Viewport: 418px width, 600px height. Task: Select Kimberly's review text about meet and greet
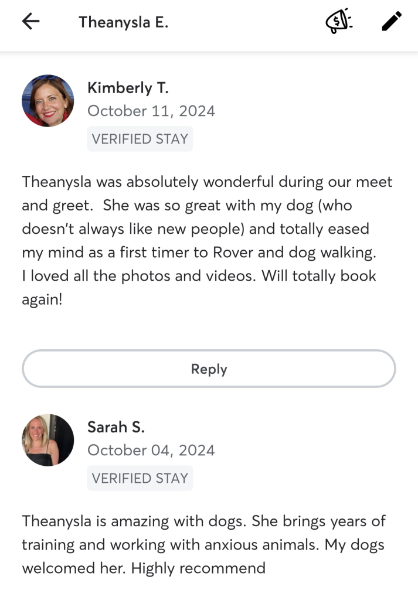207,240
